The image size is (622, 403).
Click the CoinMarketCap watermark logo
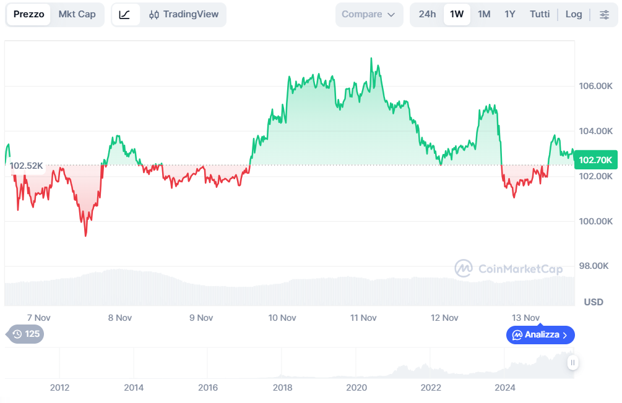(x=464, y=268)
